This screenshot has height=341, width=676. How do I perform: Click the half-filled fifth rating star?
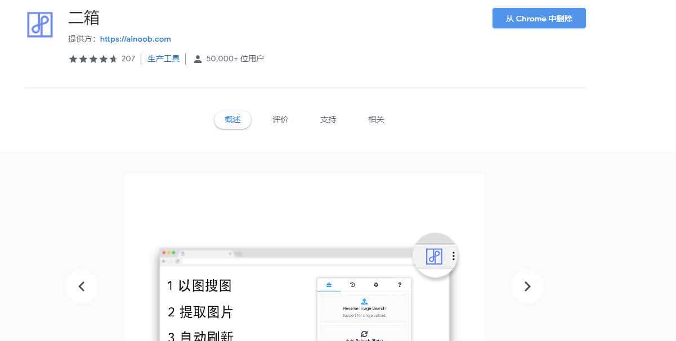[114, 59]
